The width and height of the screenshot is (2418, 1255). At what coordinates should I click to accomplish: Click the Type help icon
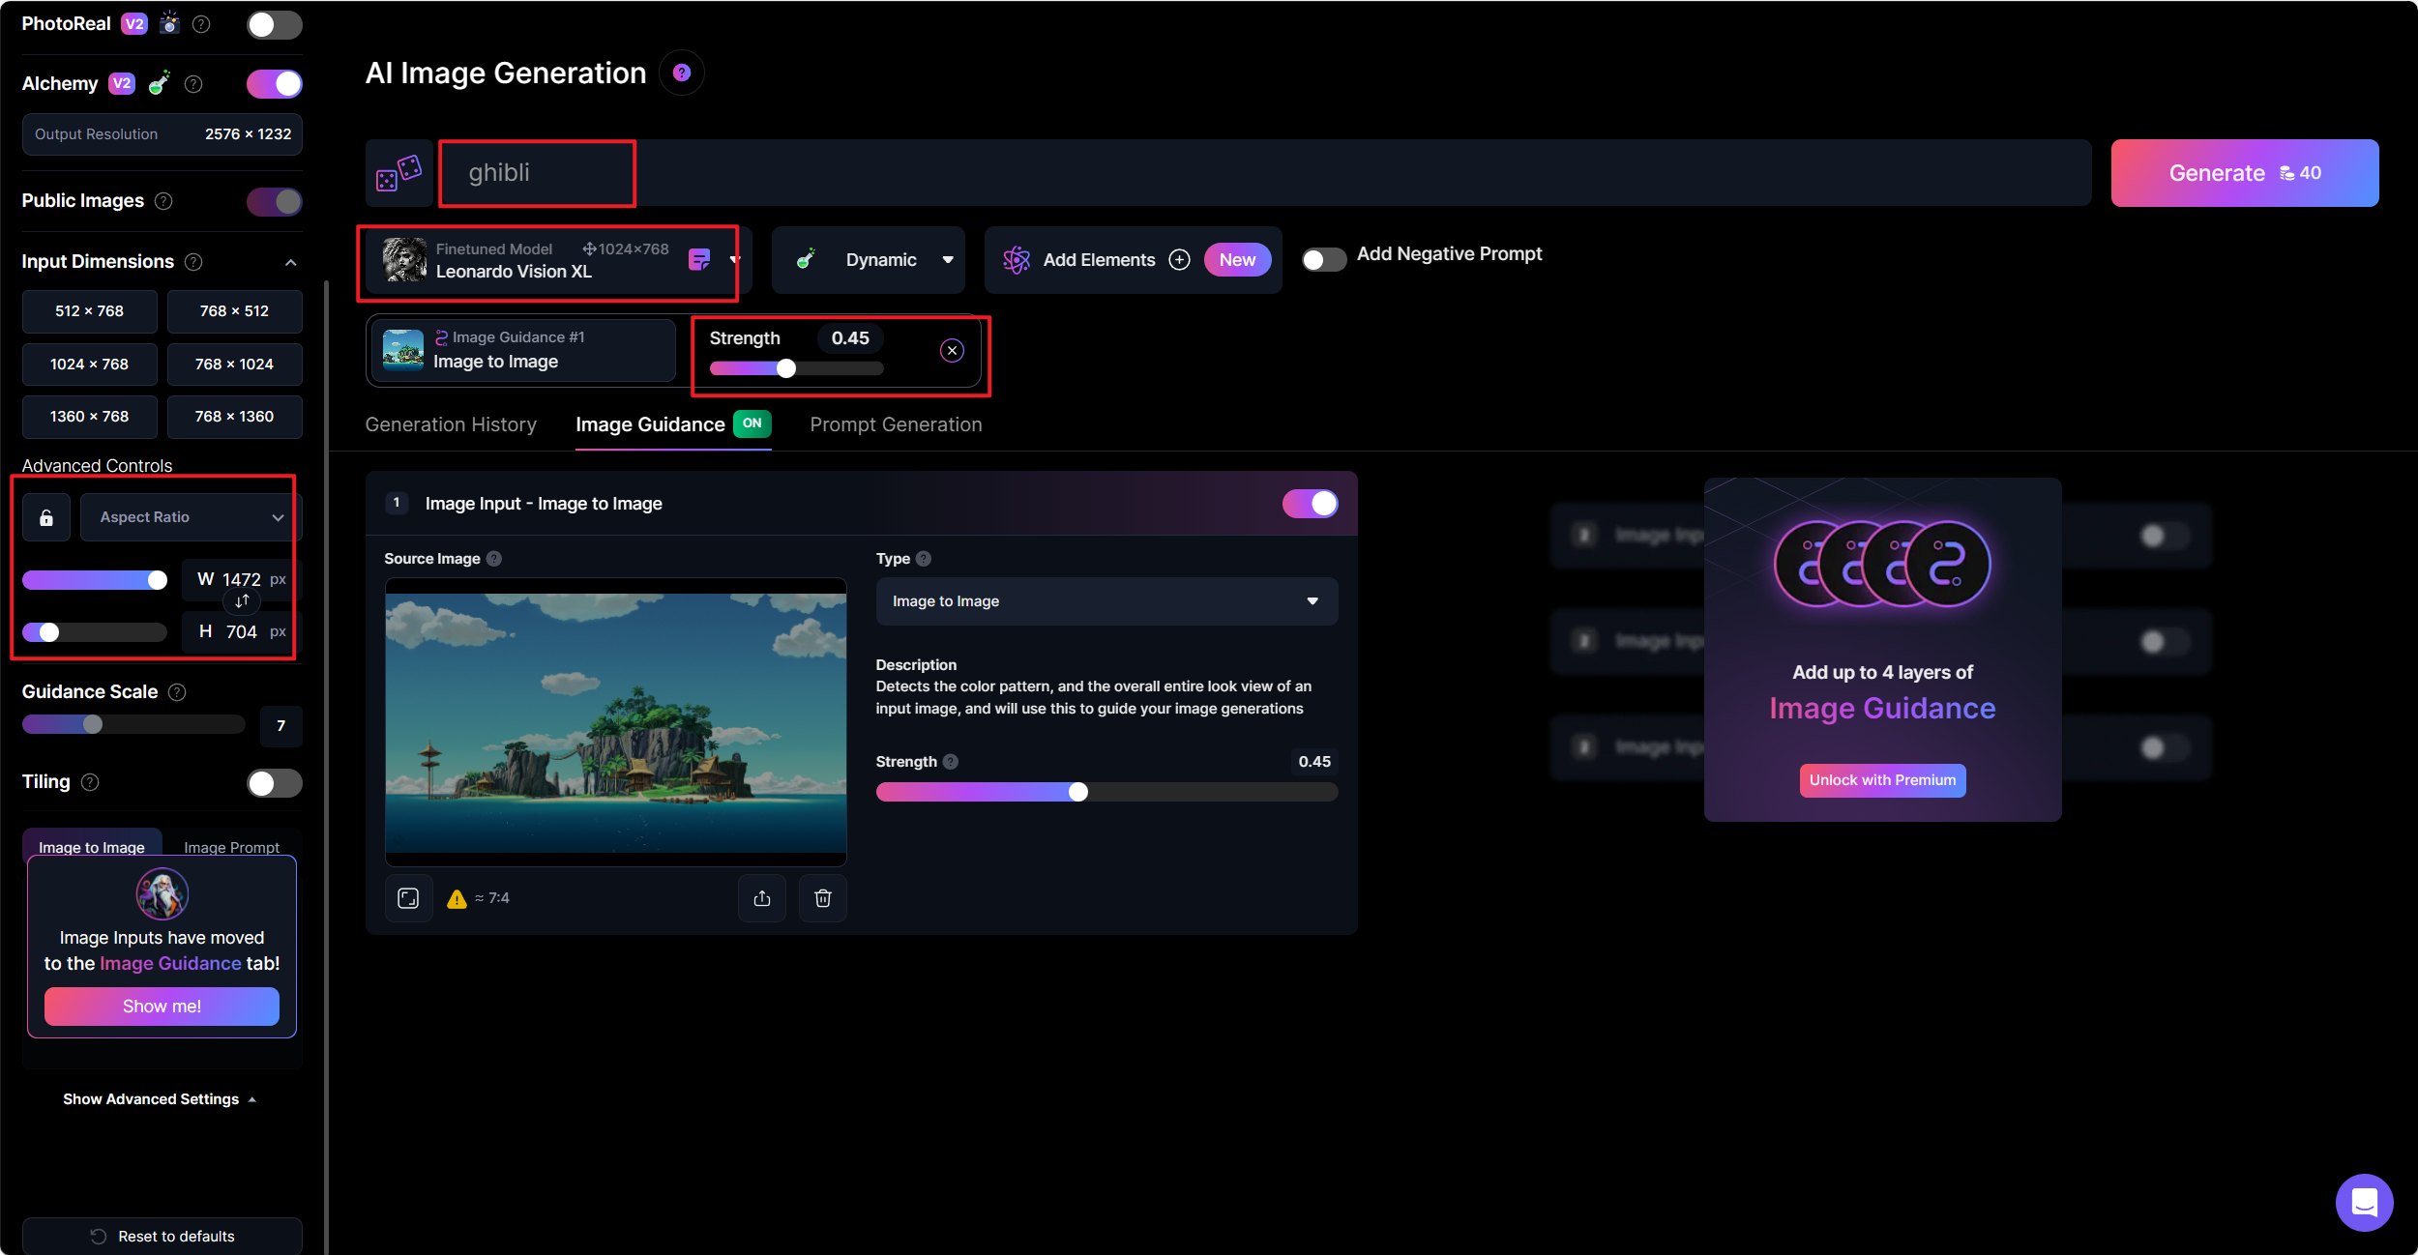click(924, 559)
